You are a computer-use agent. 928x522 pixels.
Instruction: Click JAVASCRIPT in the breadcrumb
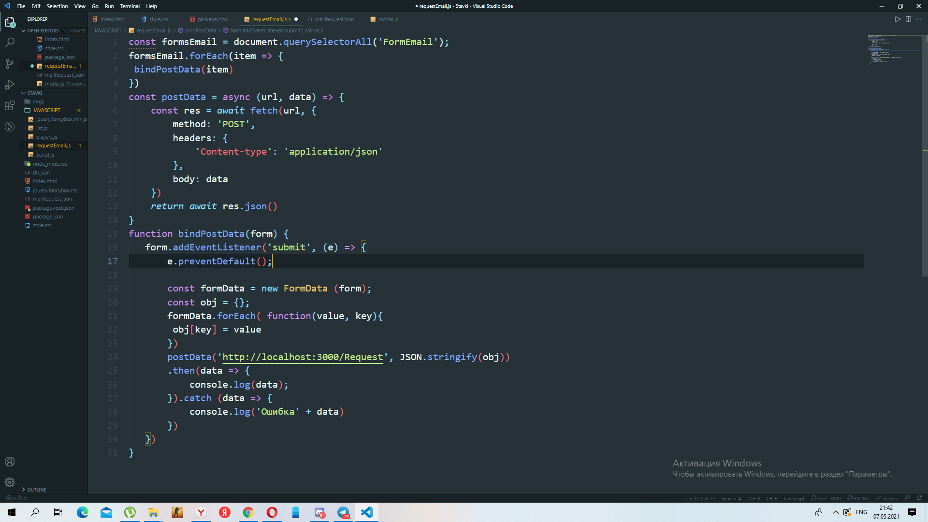click(x=108, y=30)
